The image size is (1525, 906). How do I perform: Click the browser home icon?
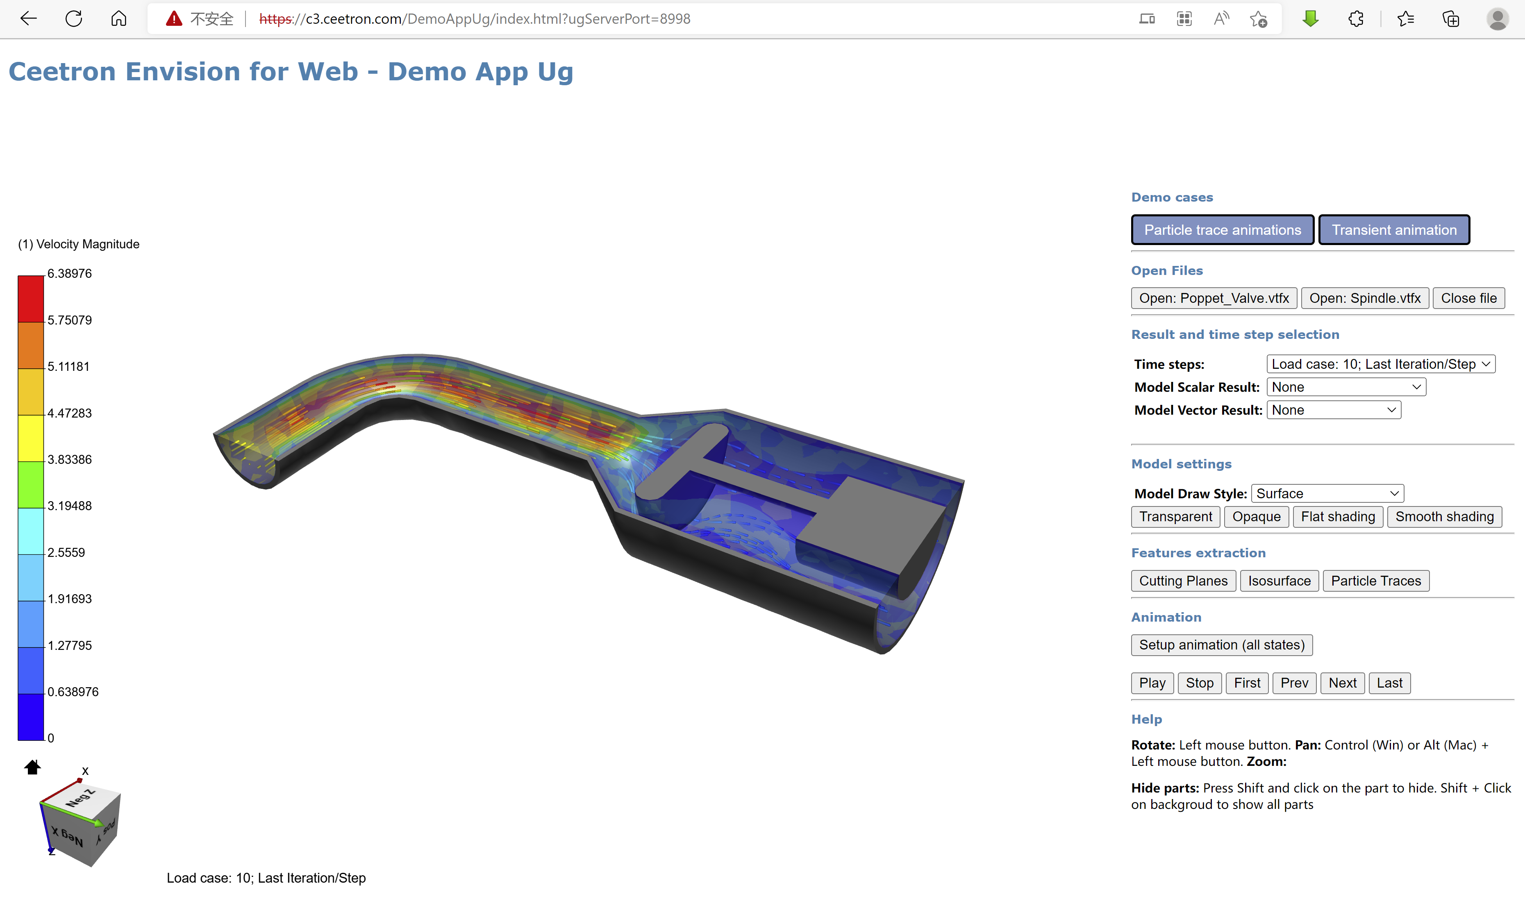118,18
